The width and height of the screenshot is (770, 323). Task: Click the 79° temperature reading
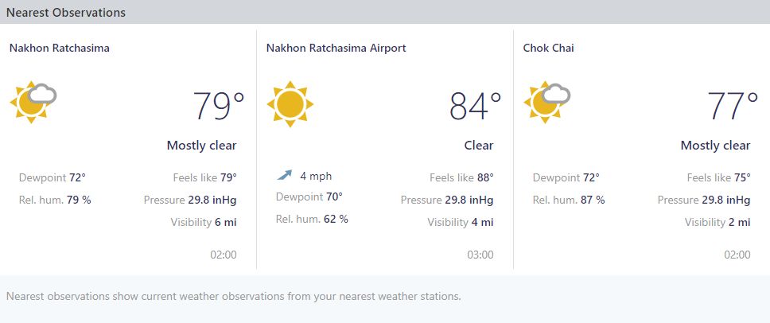click(219, 106)
